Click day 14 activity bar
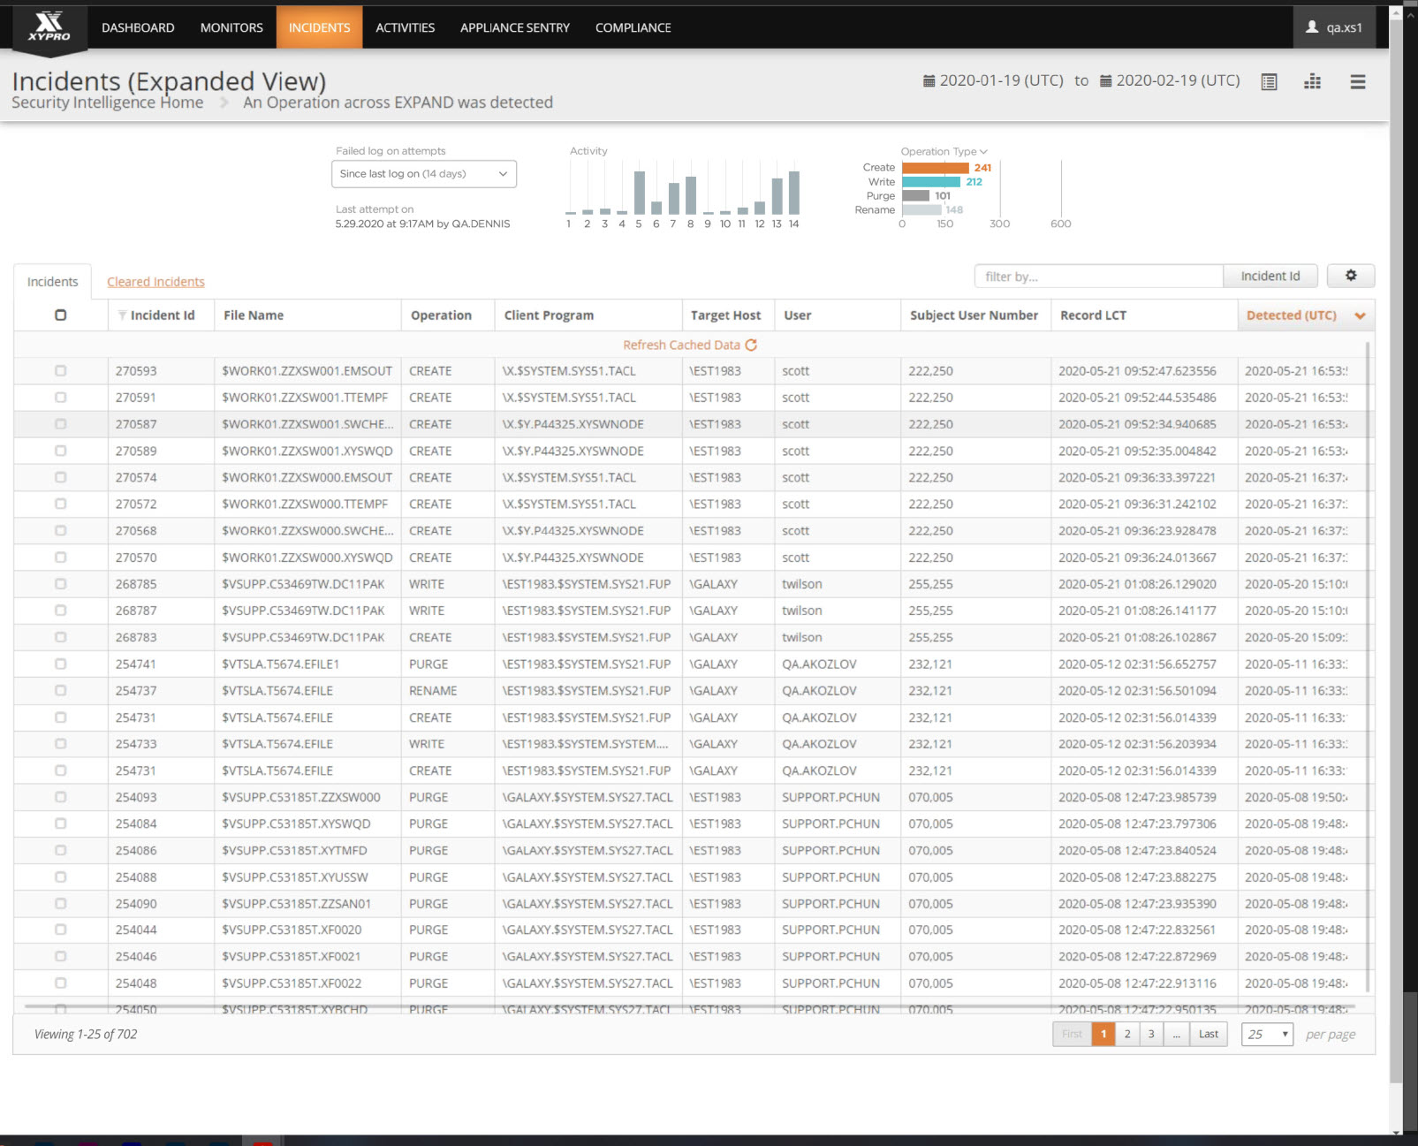The height and width of the screenshot is (1146, 1418). pyautogui.click(x=793, y=193)
